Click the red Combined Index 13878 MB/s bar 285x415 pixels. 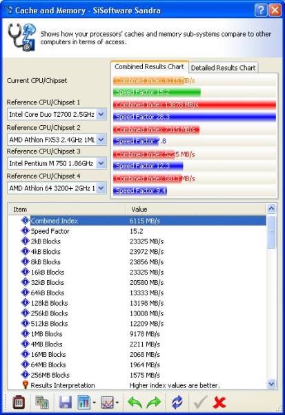195,105
